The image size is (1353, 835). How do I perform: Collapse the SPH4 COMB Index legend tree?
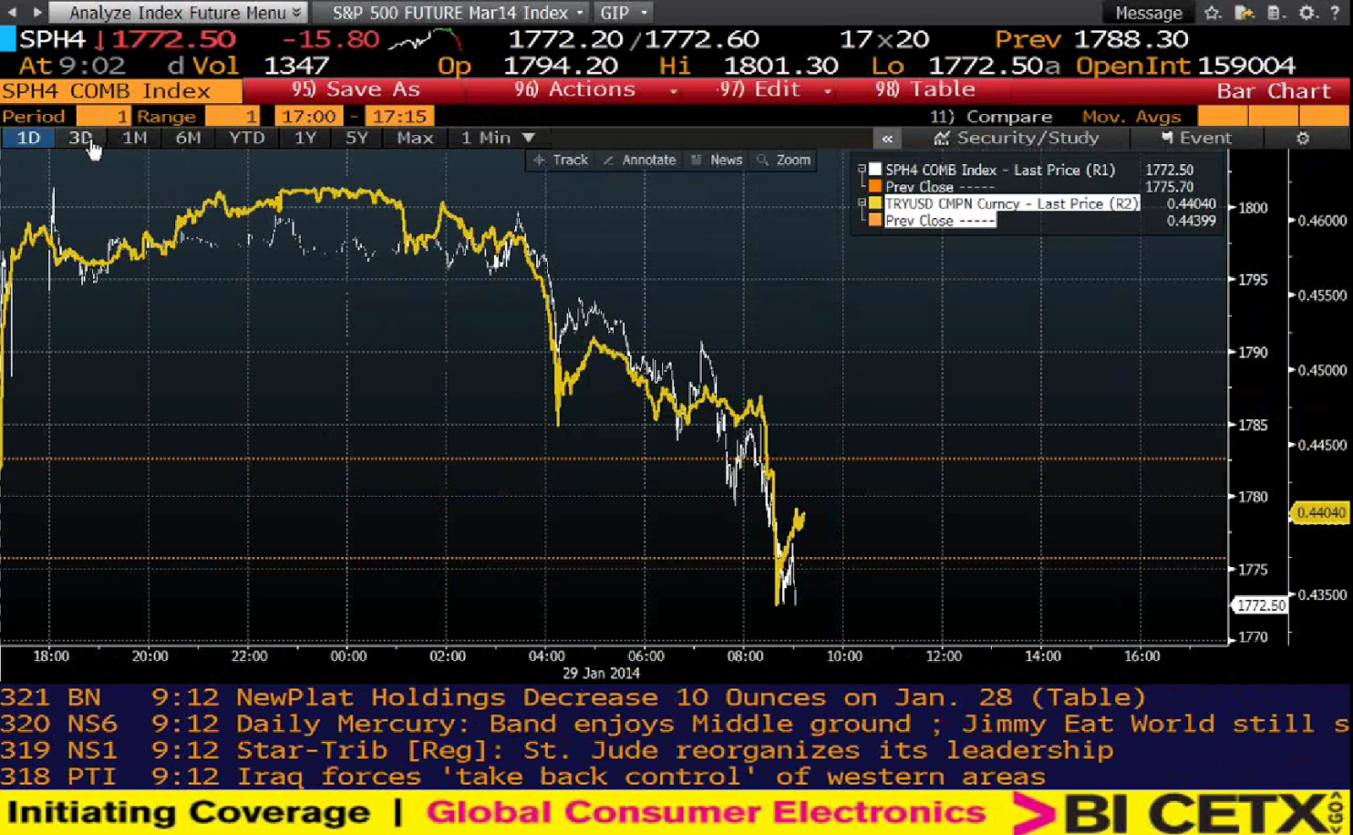tap(862, 169)
